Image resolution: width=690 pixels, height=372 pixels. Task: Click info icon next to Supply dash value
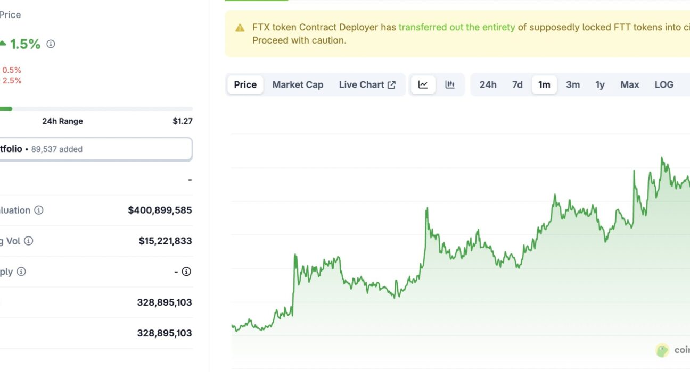[186, 272]
